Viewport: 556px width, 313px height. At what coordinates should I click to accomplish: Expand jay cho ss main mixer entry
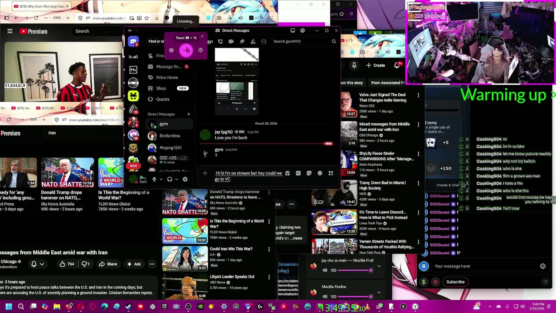(x=379, y=266)
